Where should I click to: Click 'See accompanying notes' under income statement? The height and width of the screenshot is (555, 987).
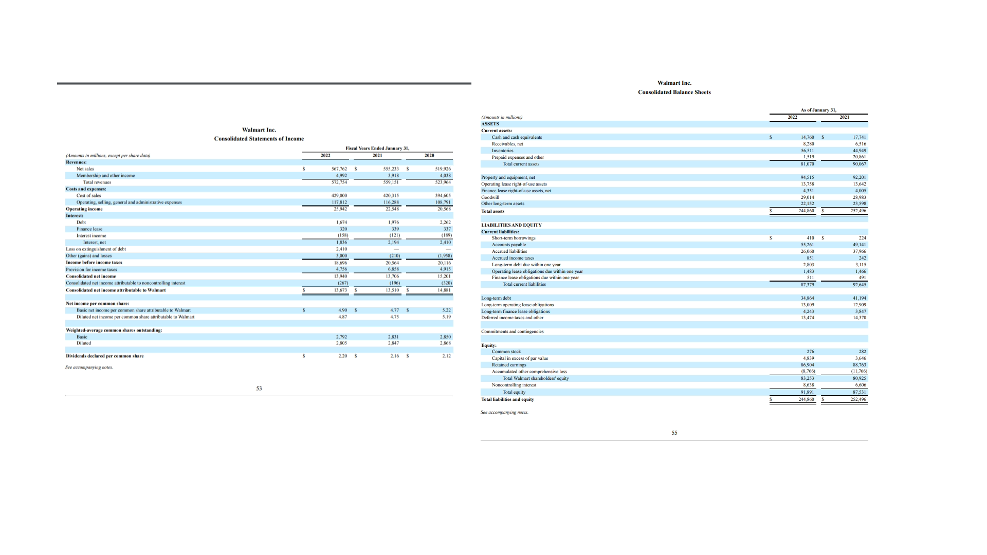[x=89, y=367]
